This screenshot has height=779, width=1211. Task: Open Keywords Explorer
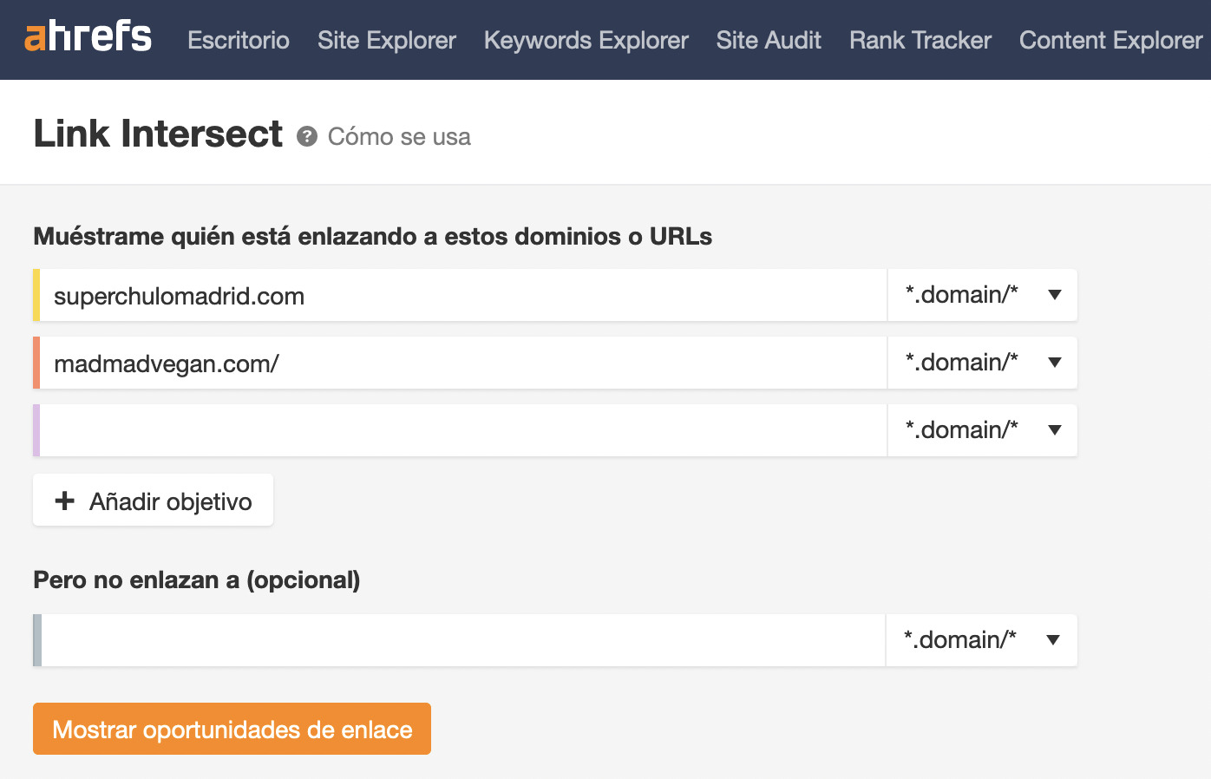point(586,40)
